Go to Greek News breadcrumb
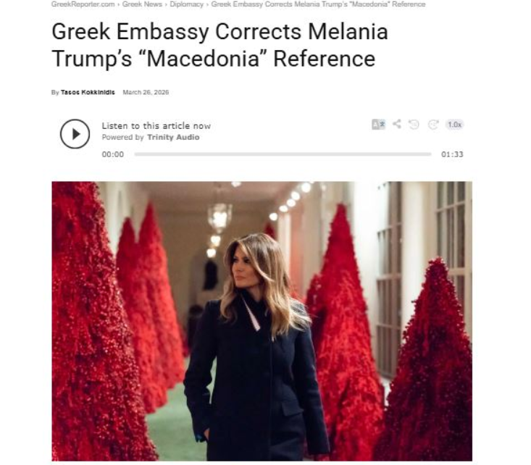Viewport: 531px width, 465px height. [142, 4]
